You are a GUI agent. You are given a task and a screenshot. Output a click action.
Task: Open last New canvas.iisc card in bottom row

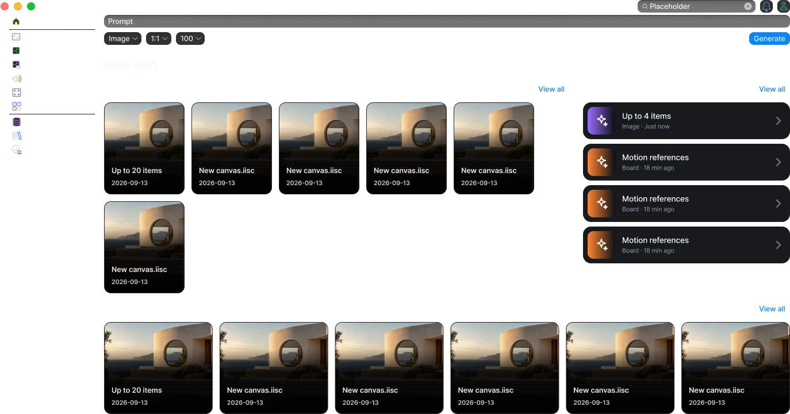pos(735,368)
